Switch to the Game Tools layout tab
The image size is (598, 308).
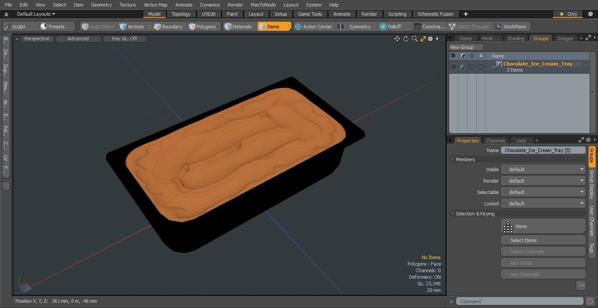coord(310,14)
